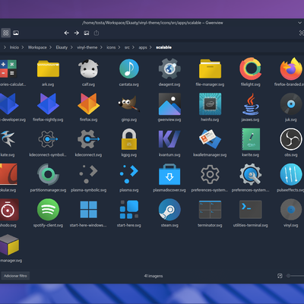
Task: Click the share icon in the toolbar
Action: coord(97,33)
